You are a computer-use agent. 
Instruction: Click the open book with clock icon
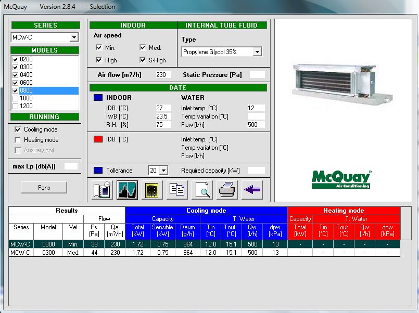tap(102, 190)
